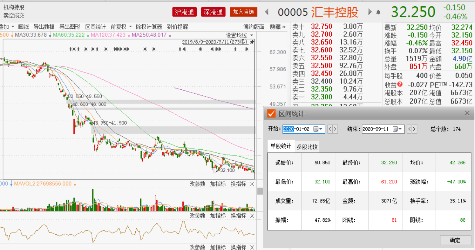Step 结束 date backward with left arrow
Screen dimensions: 475x250
coord(409,129)
